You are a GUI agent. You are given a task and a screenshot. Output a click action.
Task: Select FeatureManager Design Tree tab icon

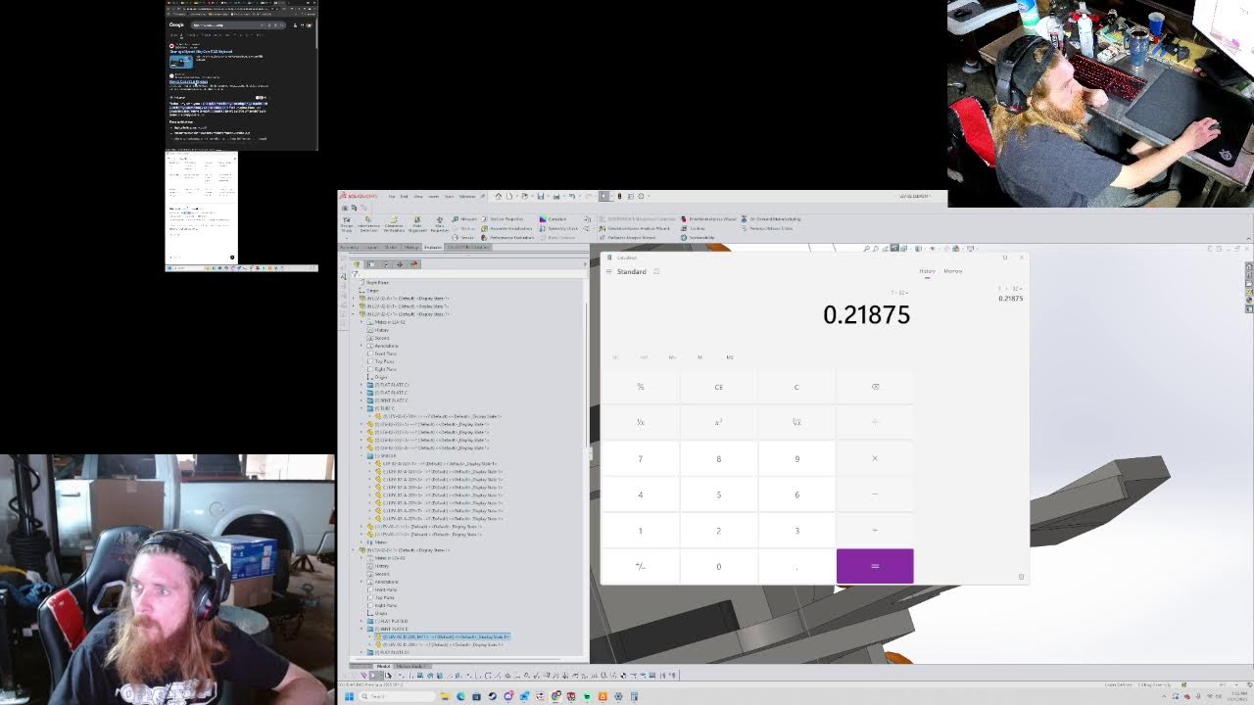pyautogui.click(x=357, y=263)
